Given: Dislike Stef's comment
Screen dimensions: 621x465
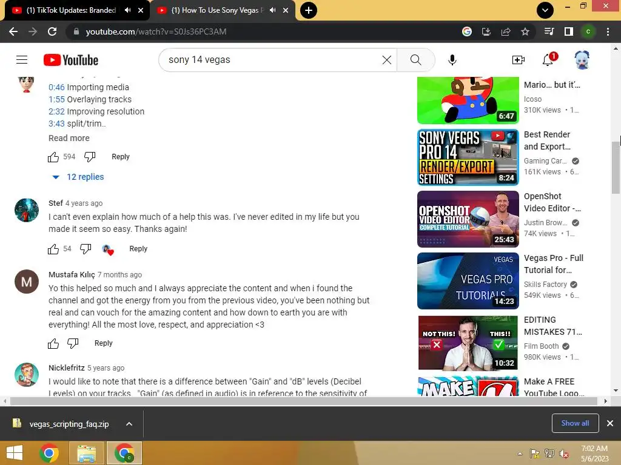Looking at the screenshot, I should (x=86, y=249).
